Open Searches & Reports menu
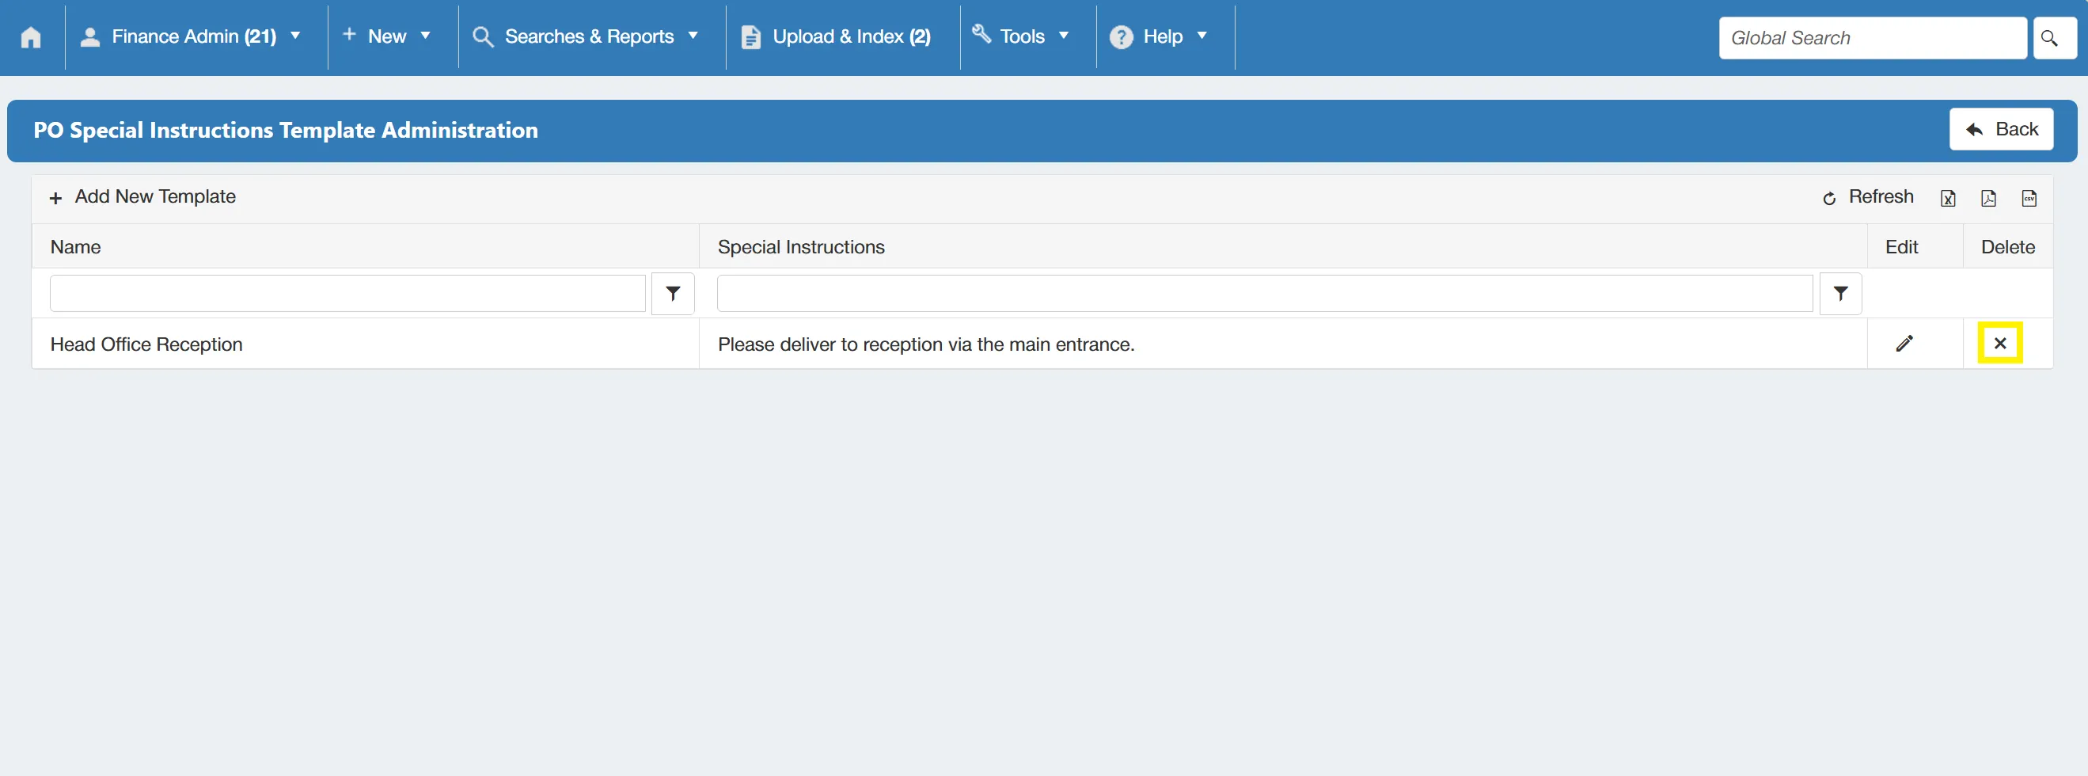This screenshot has width=2088, height=776. 585,36
